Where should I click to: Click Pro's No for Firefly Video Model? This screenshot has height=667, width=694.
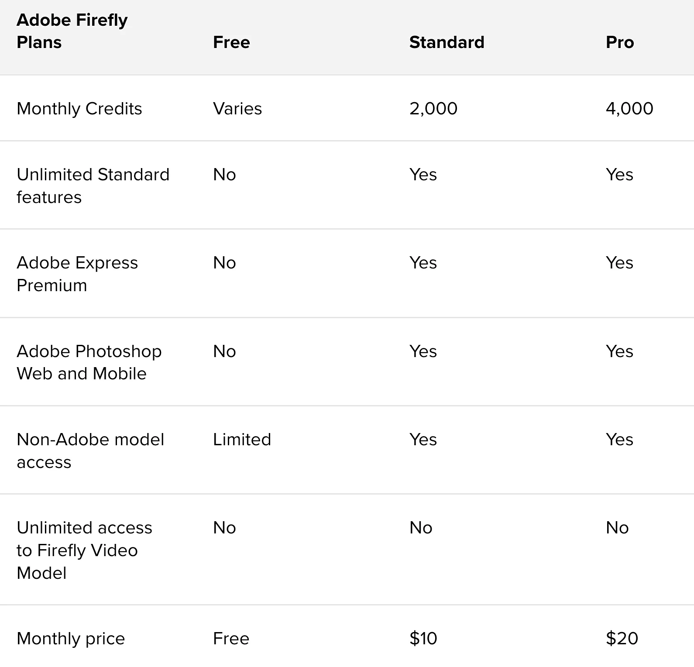click(x=617, y=528)
